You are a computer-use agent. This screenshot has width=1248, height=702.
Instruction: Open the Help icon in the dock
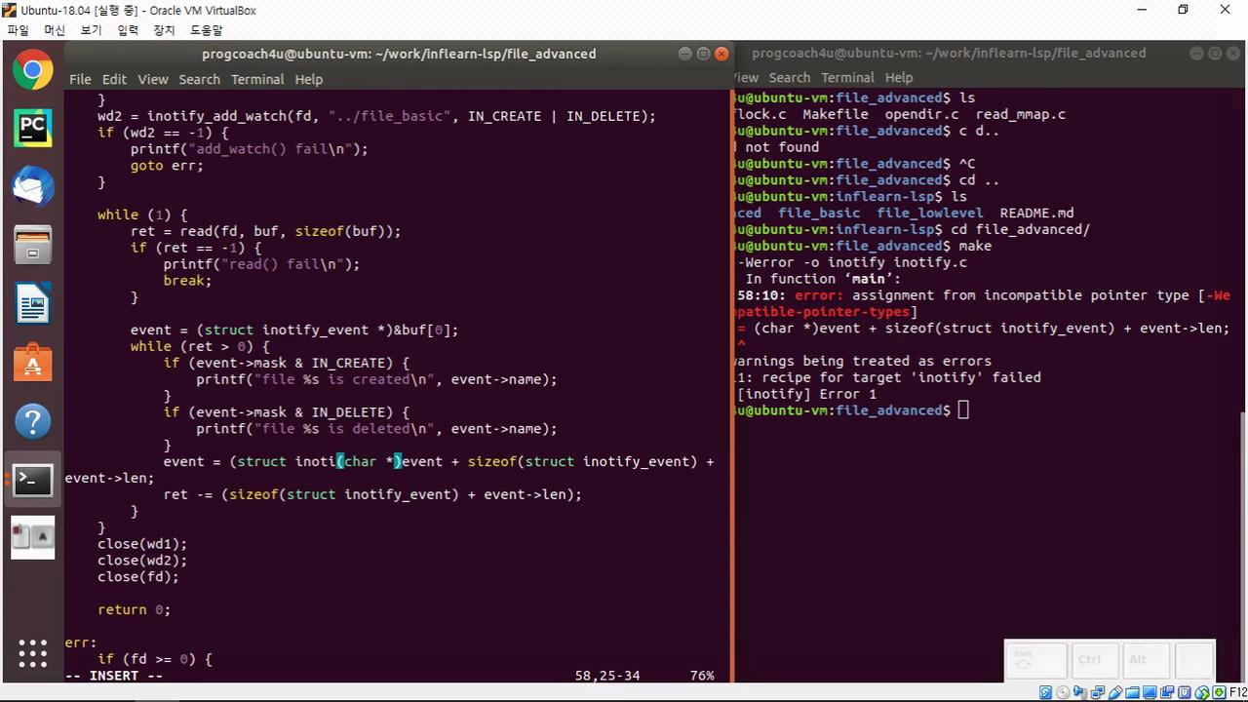(x=32, y=421)
